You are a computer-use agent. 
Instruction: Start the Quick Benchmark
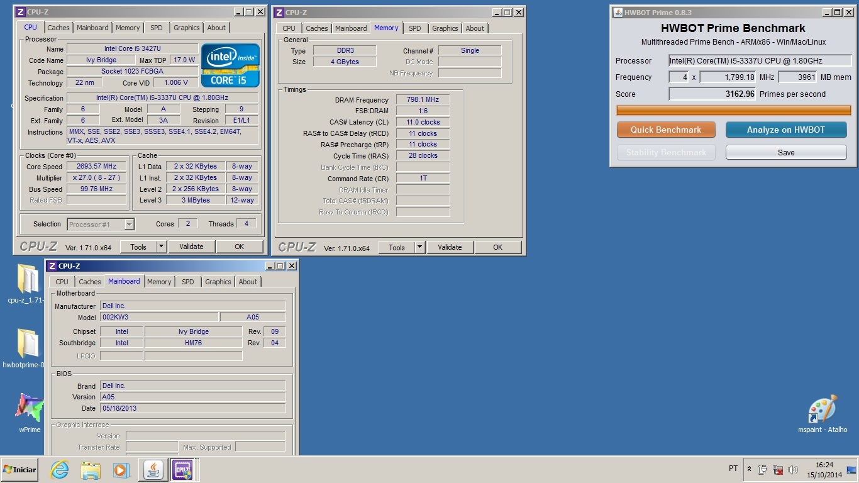click(x=666, y=130)
